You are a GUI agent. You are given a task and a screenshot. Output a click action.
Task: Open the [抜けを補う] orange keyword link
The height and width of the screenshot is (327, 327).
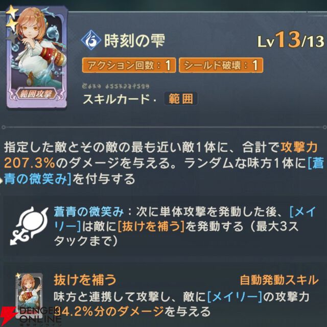click(x=151, y=226)
